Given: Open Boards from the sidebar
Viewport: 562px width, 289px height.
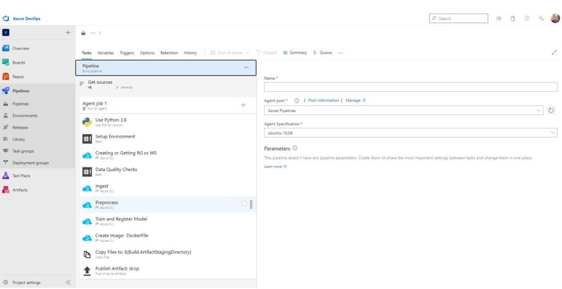Looking at the screenshot, I should pyautogui.click(x=19, y=63).
